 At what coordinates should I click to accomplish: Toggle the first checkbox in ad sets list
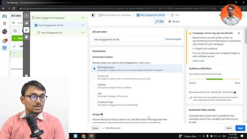point(14,46)
